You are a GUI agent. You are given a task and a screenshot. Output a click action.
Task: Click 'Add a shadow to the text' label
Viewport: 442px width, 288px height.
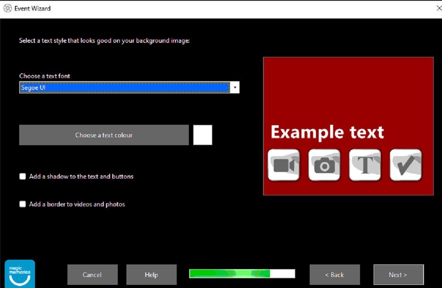(82, 177)
